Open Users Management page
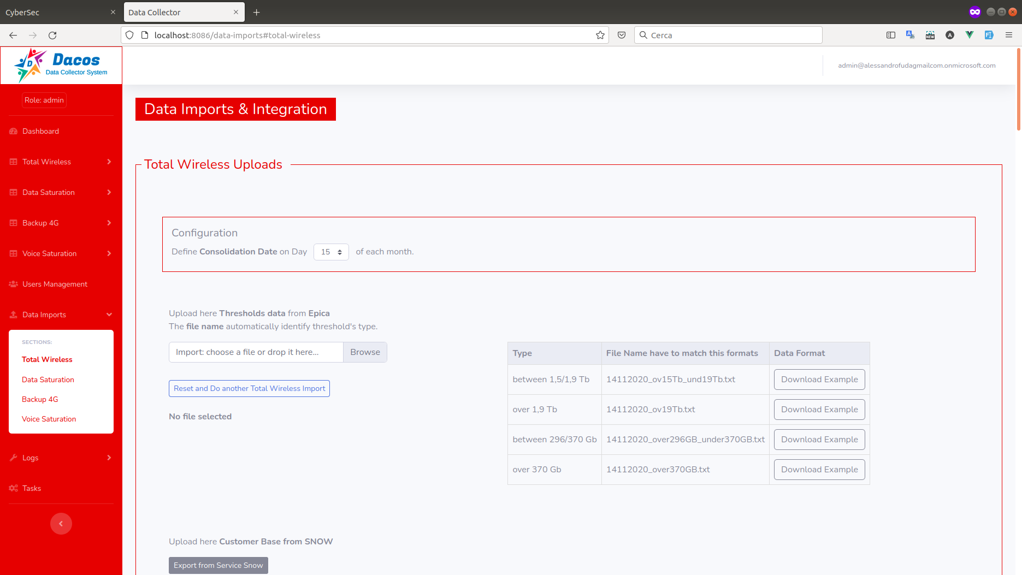Screen dimensions: 1022x575 click(55, 284)
